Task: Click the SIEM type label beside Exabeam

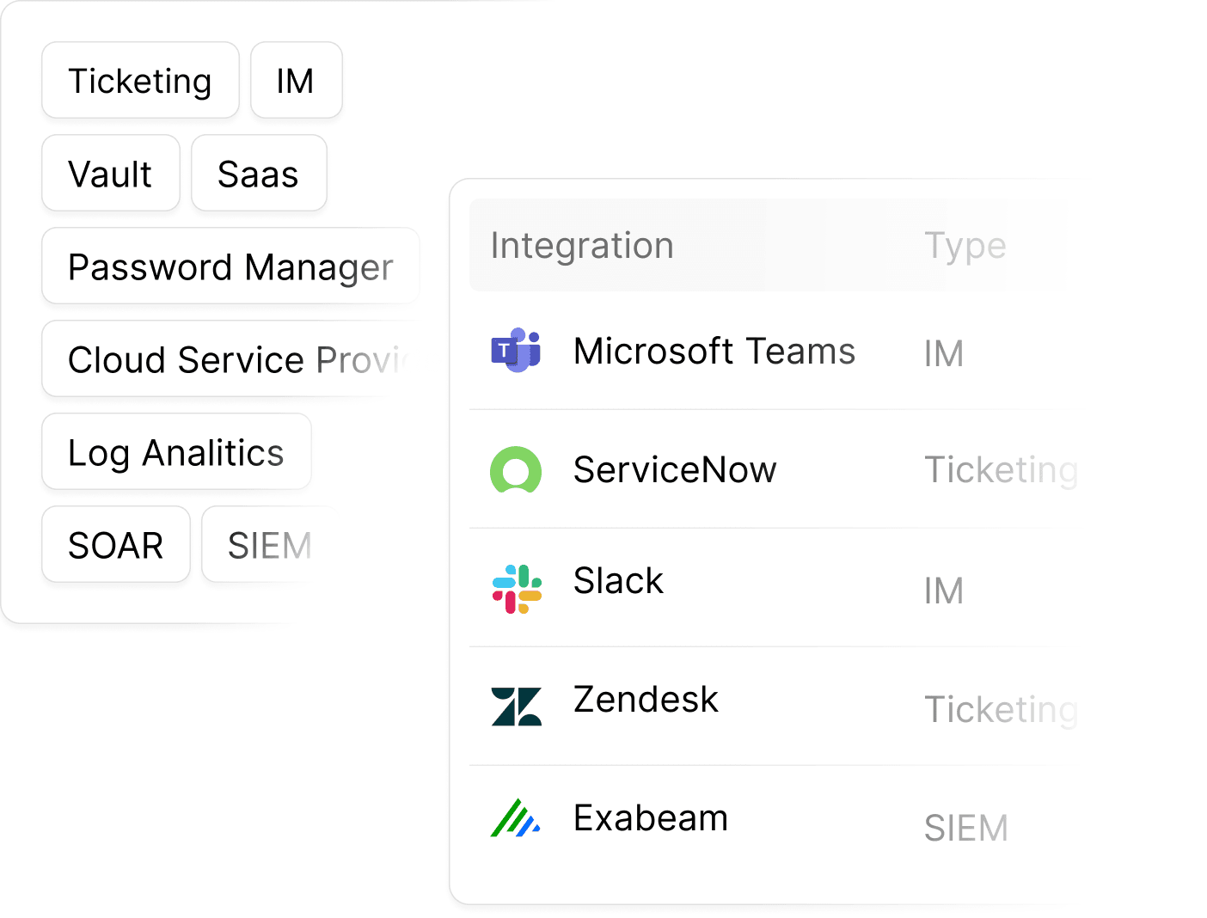Action: click(x=965, y=828)
